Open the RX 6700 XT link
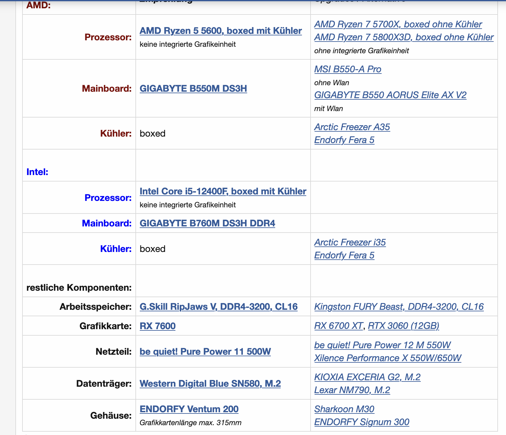The height and width of the screenshot is (435, 506). pyautogui.click(x=339, y=326)
